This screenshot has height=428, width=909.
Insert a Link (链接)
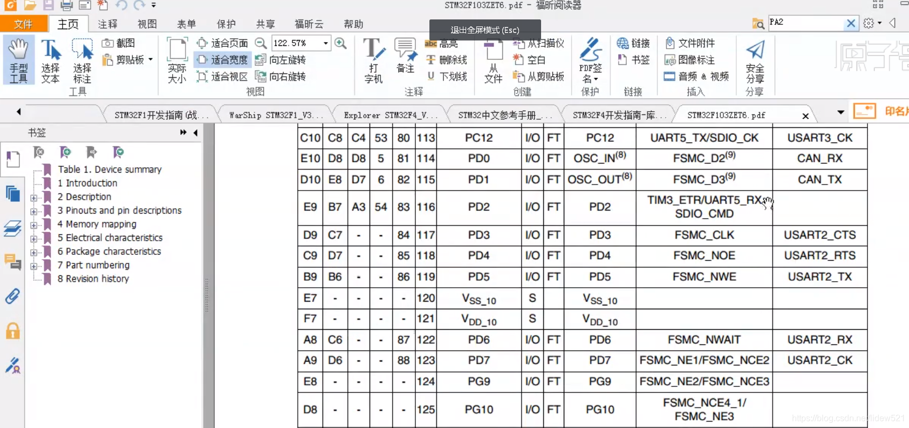(633, 43)
